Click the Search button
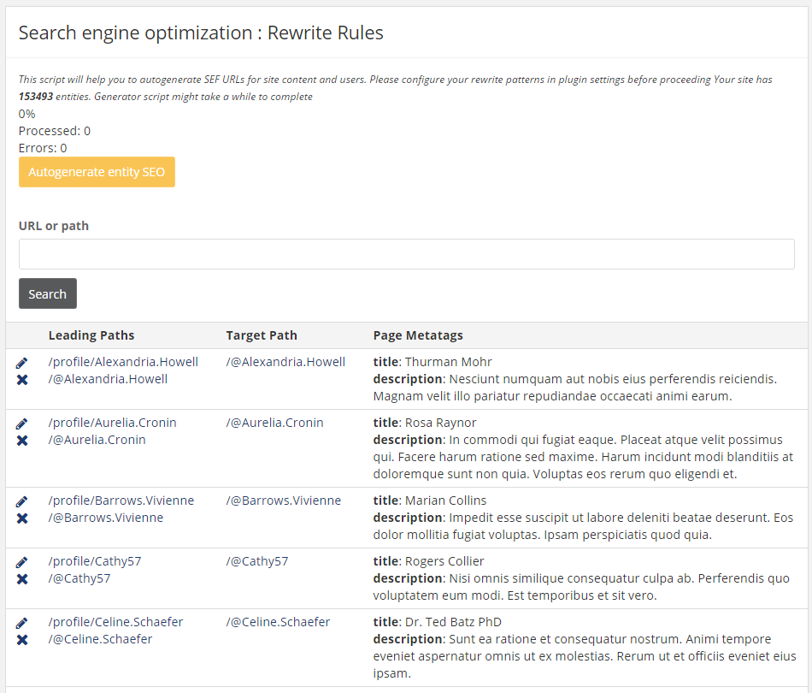 pyautogui.click(x=48, y=293)
